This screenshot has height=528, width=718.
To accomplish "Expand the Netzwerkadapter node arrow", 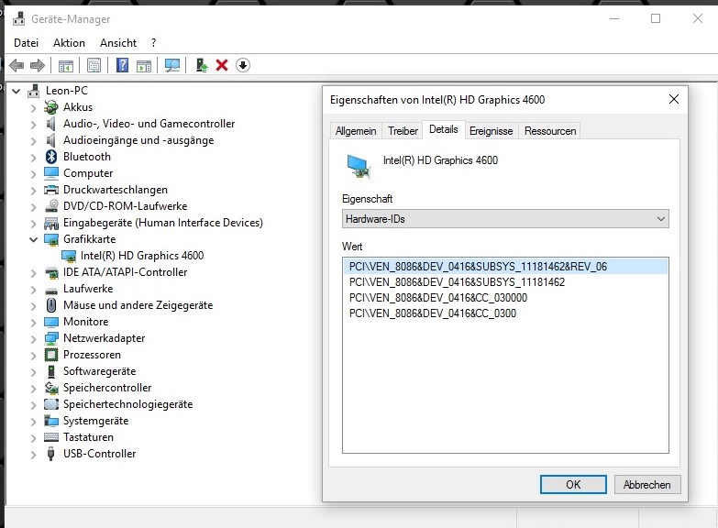I will (33, 338).
